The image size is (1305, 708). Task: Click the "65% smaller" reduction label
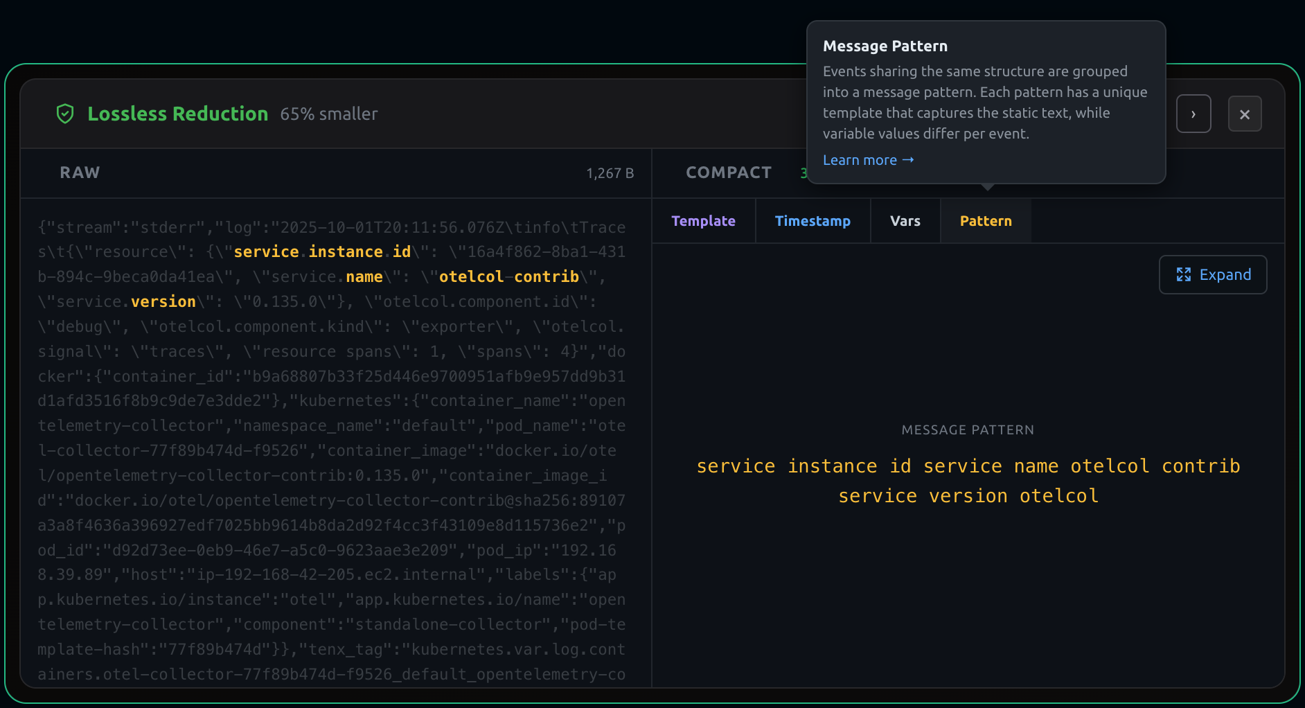click(328, 114)
